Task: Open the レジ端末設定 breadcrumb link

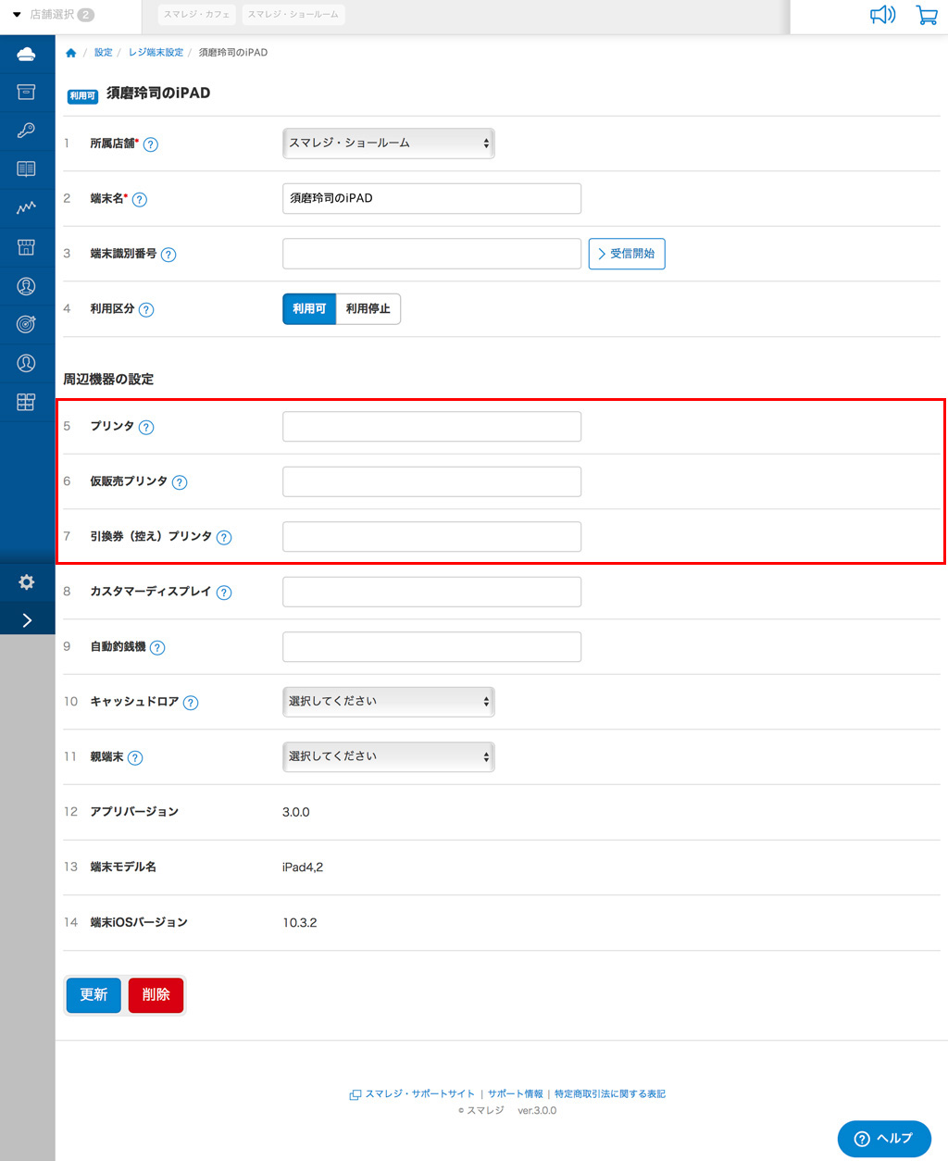Action: [x=156, y=53]
